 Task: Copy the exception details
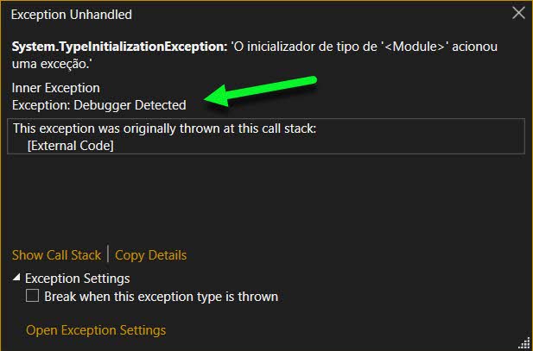click(150, 255)
